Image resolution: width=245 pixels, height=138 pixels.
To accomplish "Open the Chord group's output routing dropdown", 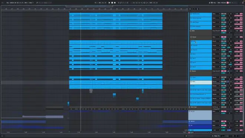I will 216,37.
